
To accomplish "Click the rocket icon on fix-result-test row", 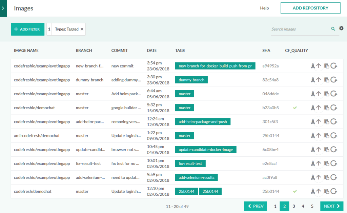I will 312,163.
